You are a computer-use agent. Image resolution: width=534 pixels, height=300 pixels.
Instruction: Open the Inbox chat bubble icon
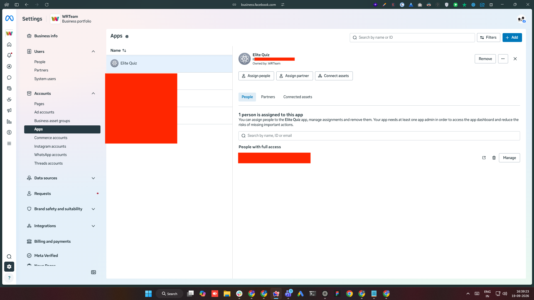tap(9, 78)
